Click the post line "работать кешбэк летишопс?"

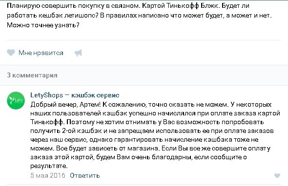(53, 16)
